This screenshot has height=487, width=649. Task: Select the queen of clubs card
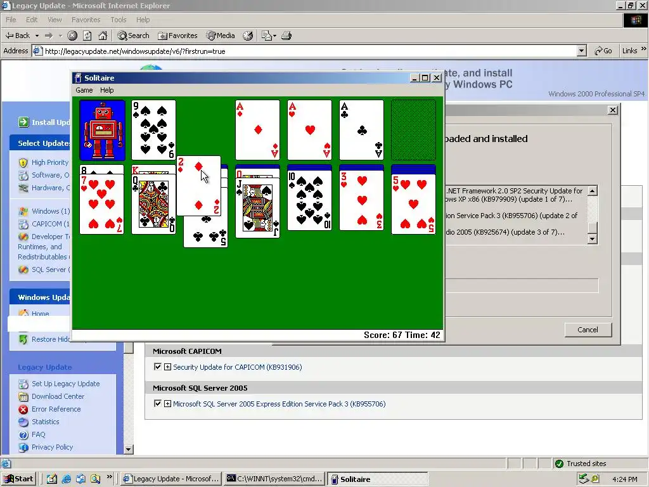click(x=153, y=204)
